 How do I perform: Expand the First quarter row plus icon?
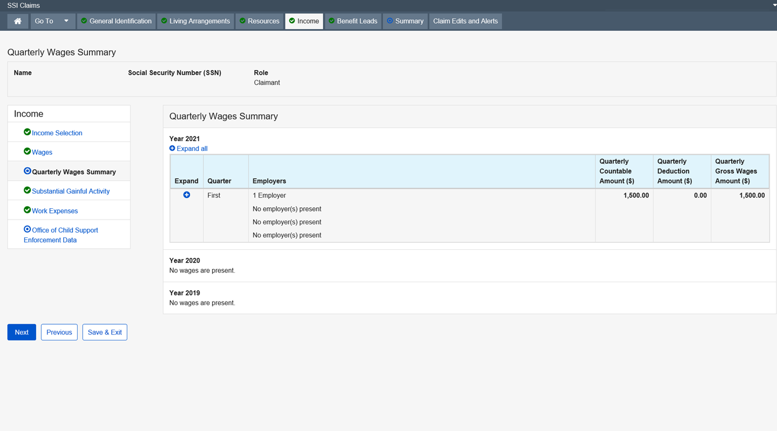pos(187,195)
